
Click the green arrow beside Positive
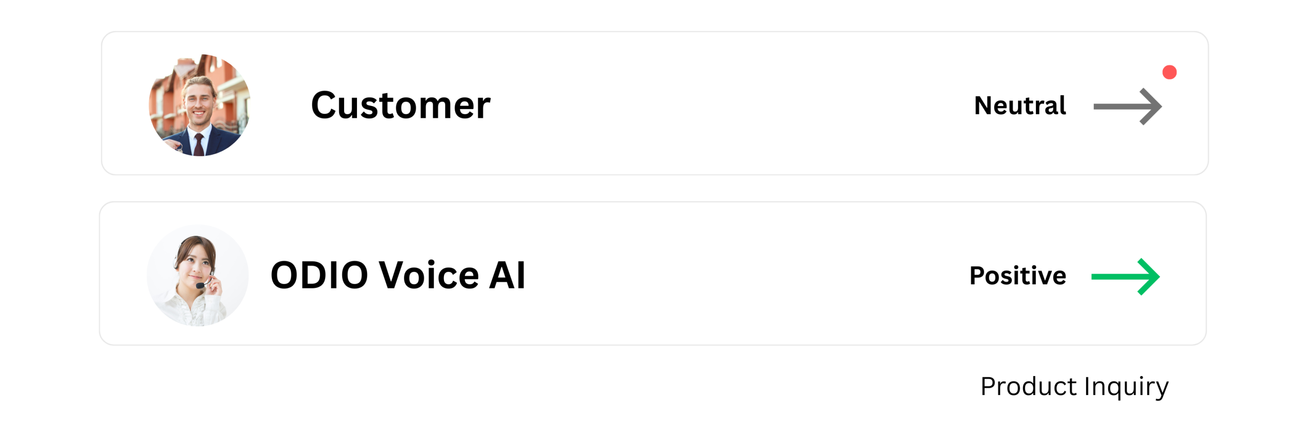pos(1125,277)
